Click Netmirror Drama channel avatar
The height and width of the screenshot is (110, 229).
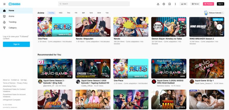pos(154,82)
